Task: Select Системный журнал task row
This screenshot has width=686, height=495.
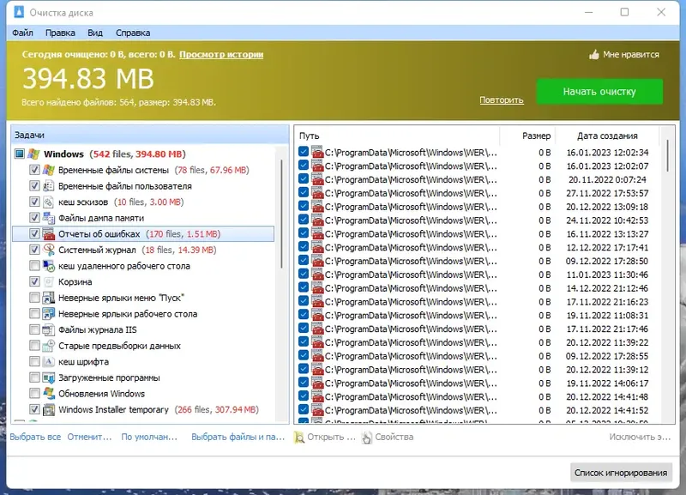Action: click(x=143, y=250)
